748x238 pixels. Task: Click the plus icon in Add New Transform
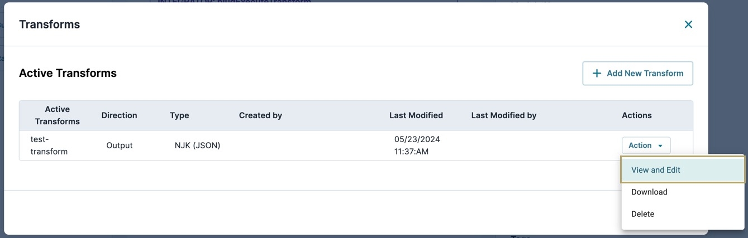(597, 74)
